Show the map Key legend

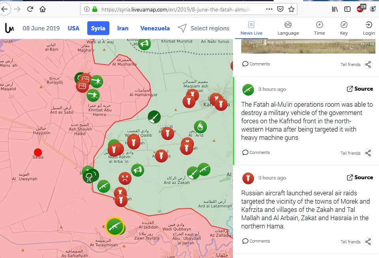(x=344, y=28)
